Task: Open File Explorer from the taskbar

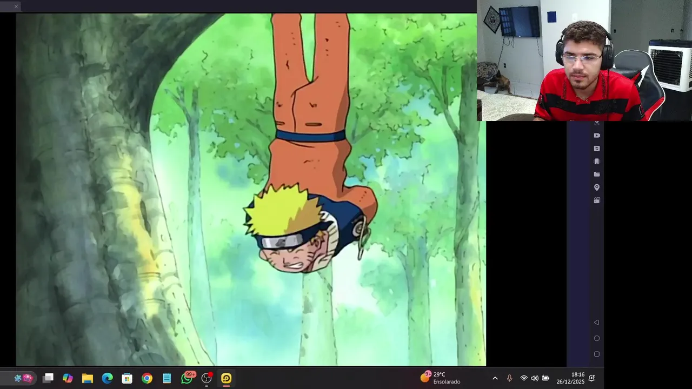Action: pos(88,378)
